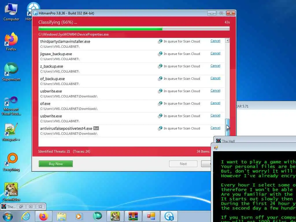Maximize the minimized 'The...' window
Screen dimensions: 296x222
31,206
